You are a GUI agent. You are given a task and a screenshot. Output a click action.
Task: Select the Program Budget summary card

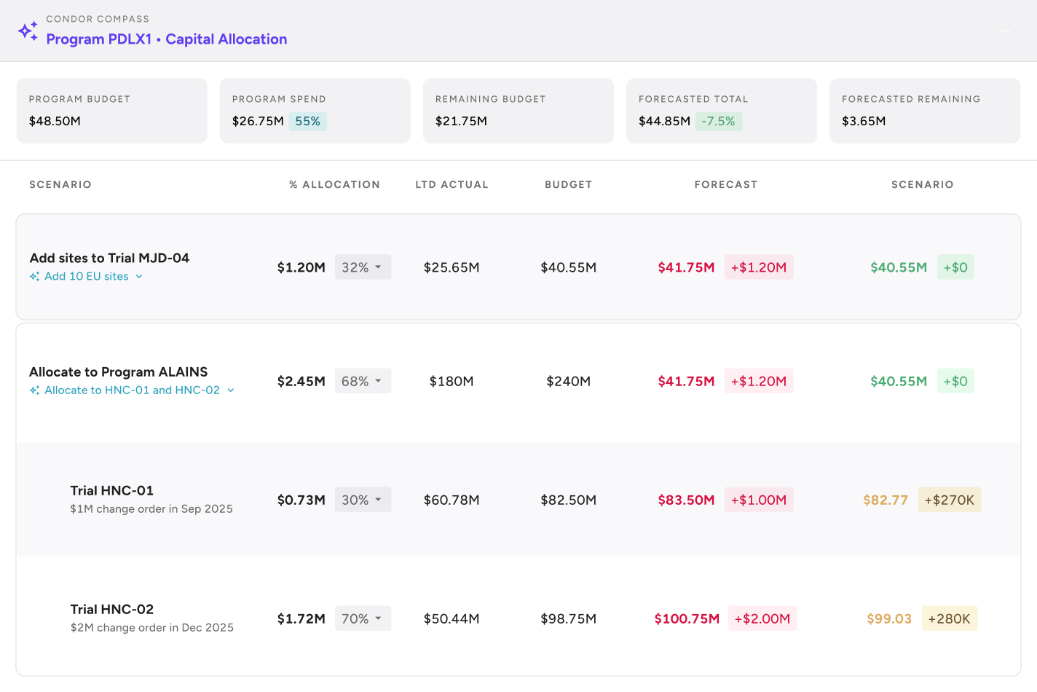click(x=111, y=111)
